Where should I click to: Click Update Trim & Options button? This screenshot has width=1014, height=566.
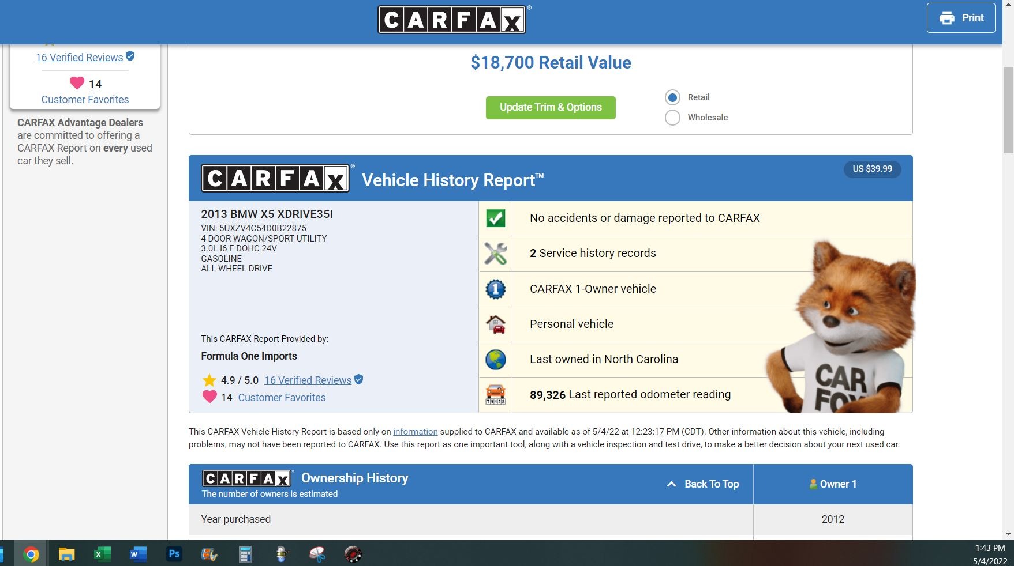551,107
